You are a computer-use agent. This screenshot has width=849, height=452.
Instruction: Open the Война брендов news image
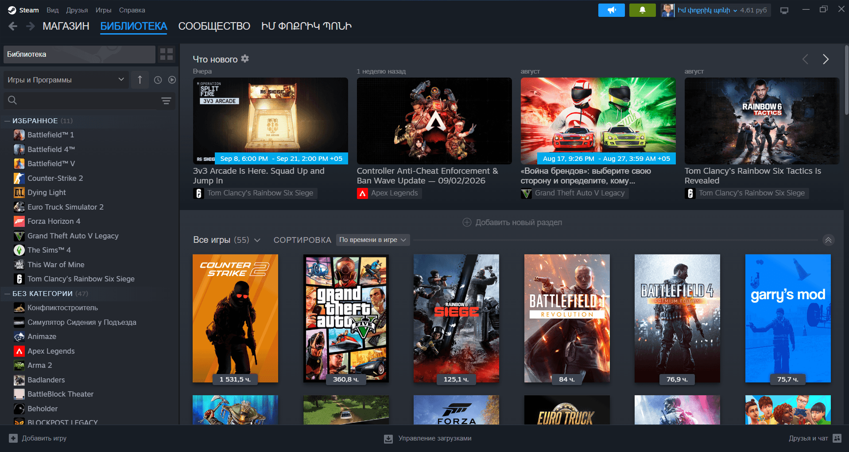[x=598, y=121]
